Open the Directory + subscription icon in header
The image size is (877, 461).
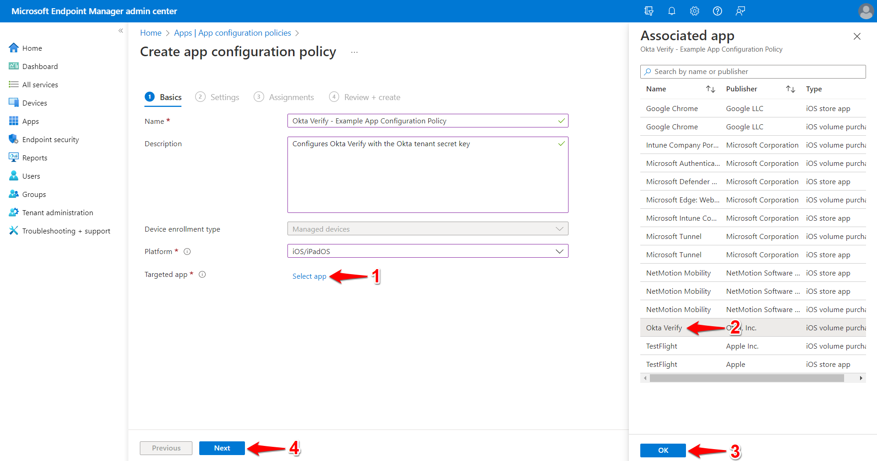coord(649,11)
